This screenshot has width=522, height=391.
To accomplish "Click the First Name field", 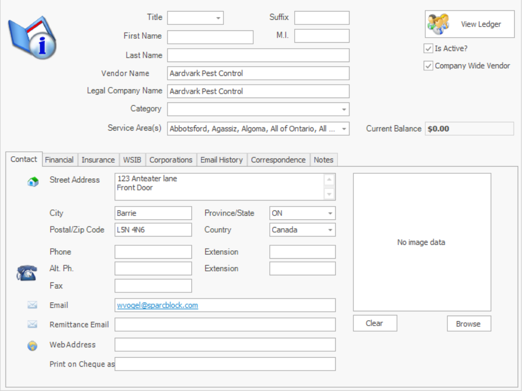I will 210,37.
